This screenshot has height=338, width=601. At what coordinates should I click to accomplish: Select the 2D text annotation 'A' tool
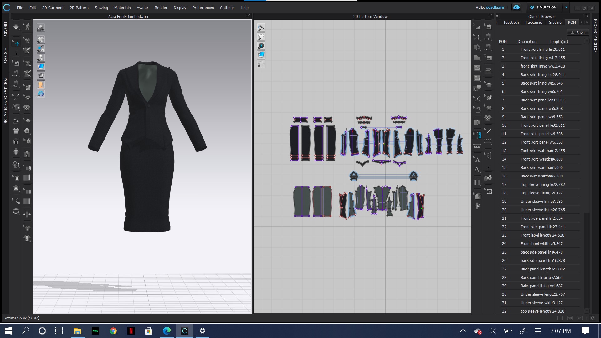click(x=477, y=170)
